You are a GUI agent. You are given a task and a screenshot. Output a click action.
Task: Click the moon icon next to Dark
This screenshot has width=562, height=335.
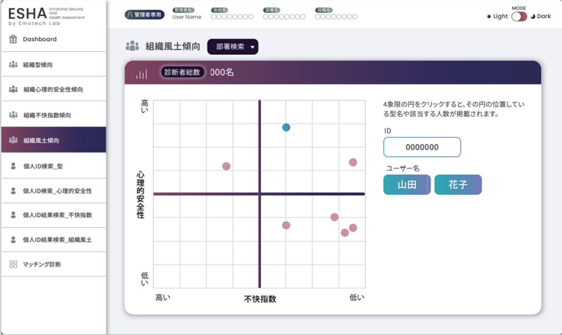[533, 17]
